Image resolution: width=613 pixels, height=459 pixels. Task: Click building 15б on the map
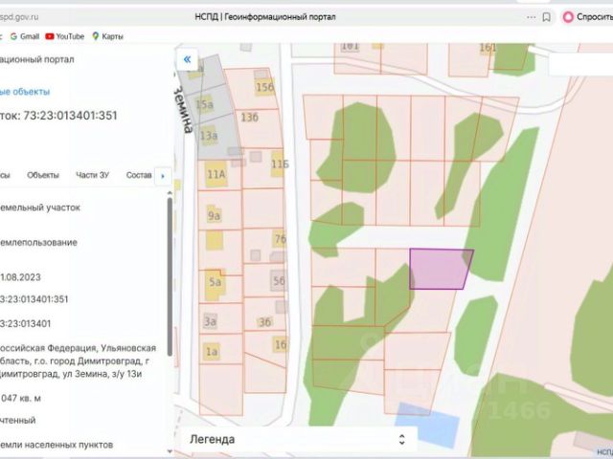click(264, 87)
